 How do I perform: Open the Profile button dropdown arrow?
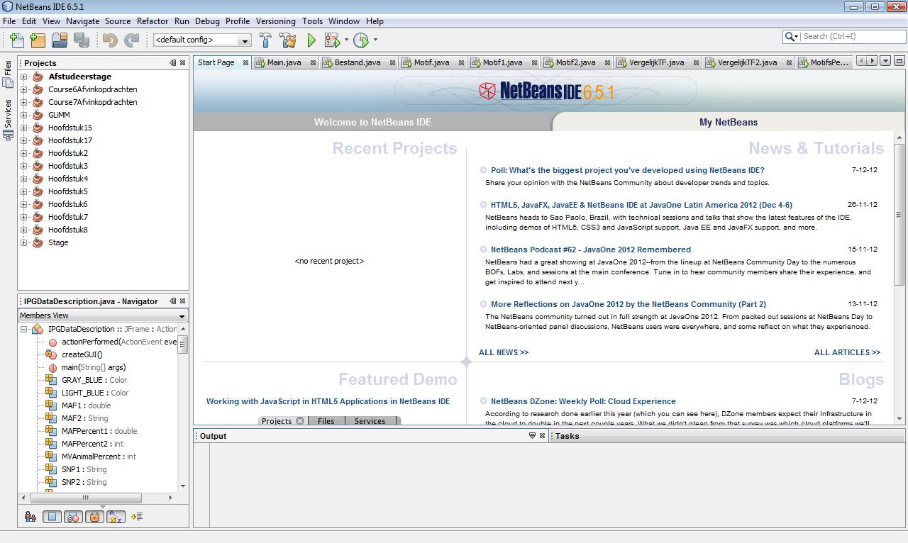click(x=375, y=40)
